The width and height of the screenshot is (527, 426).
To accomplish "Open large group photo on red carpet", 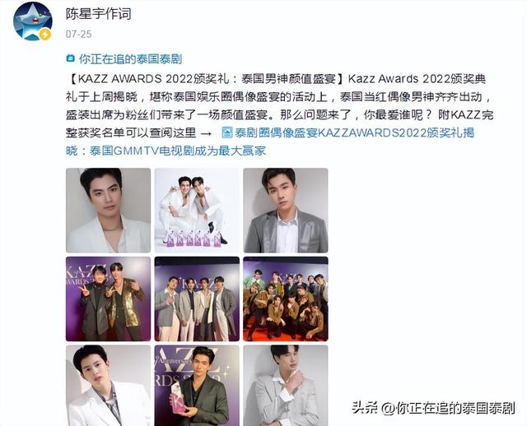I will 286,299.
